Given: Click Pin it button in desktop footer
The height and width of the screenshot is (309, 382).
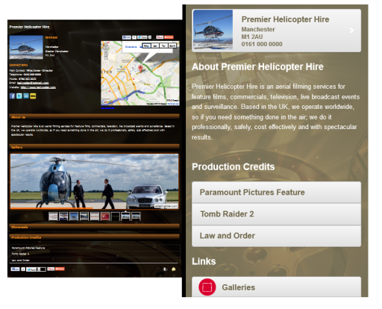Looking at the screenshot, I should click(51, 269).
